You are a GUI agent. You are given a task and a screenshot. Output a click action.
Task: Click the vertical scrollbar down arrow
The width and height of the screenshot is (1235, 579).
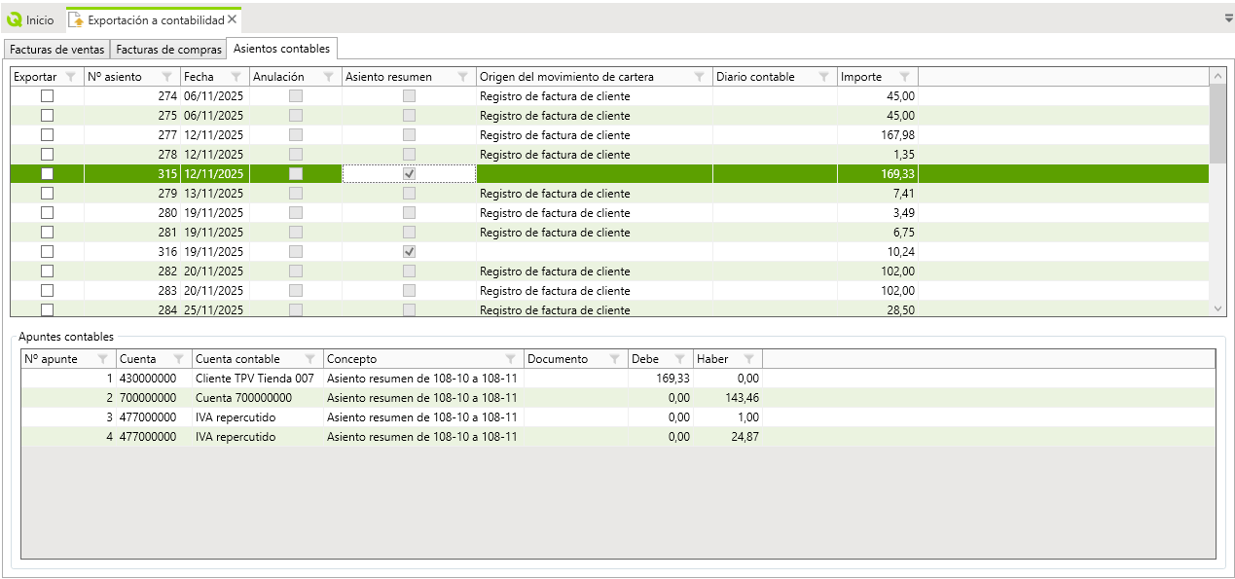tap(1217, 308)
